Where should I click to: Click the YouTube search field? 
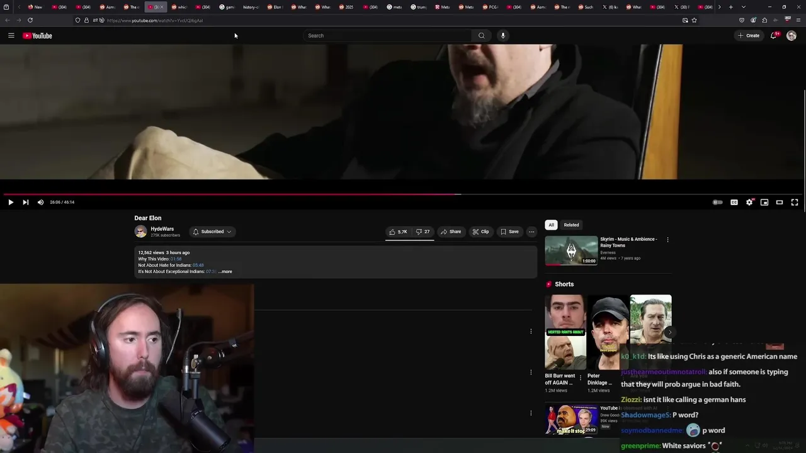tap(387, 36)
